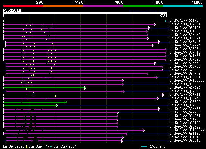This screenshot has width=206, height=149.
Task: Click the query end position number 633
Action: (163, 16)
